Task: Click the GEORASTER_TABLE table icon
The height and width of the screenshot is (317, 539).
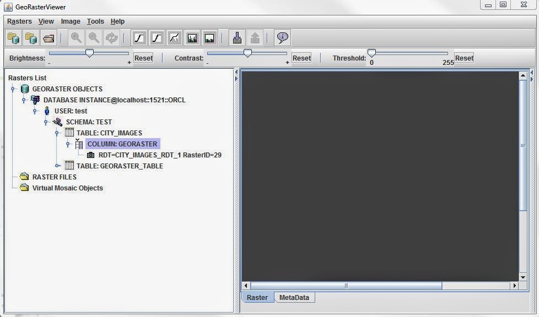Action: [69, 166]
